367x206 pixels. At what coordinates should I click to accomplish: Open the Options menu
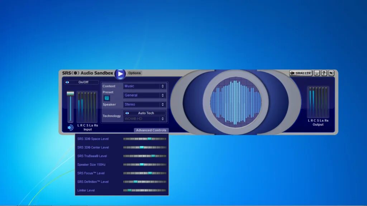(x=134, y=73)
